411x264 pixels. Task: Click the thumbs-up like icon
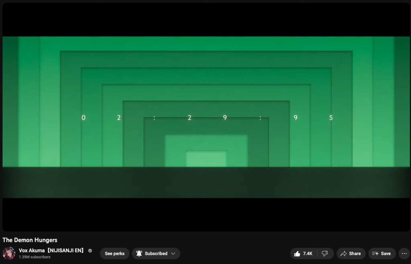click(297, 254)
